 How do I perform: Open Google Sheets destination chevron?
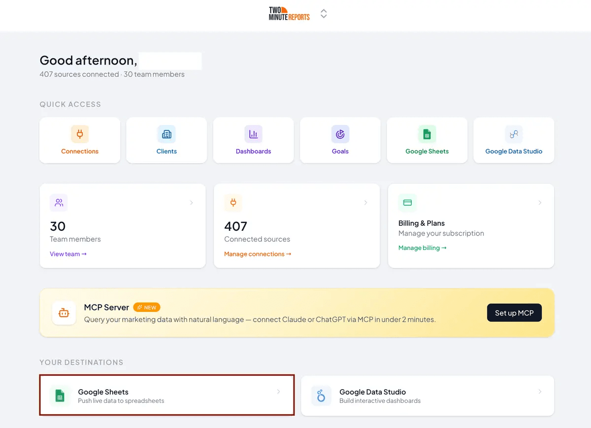click(x=278, y=392)
